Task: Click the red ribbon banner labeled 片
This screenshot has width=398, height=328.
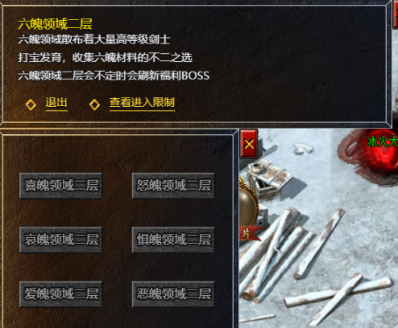Action: pos(249,233)
